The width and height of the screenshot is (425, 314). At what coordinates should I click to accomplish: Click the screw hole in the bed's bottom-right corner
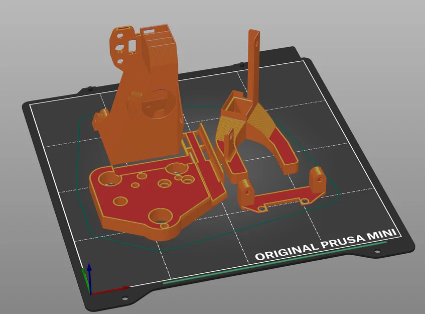(x=377, y=250)
